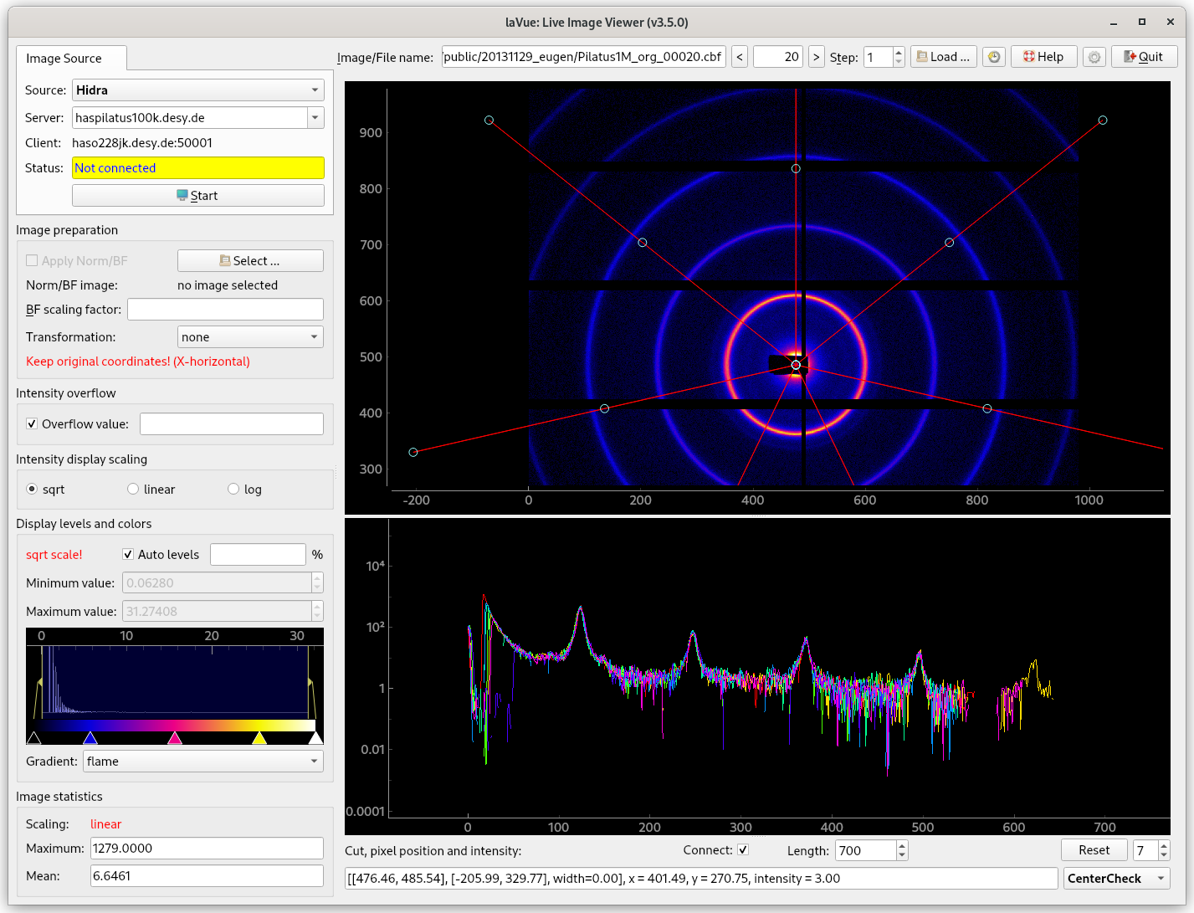1194x913 pixels.
Task: Click Start to begin acquisition
Action: point(198,196)
